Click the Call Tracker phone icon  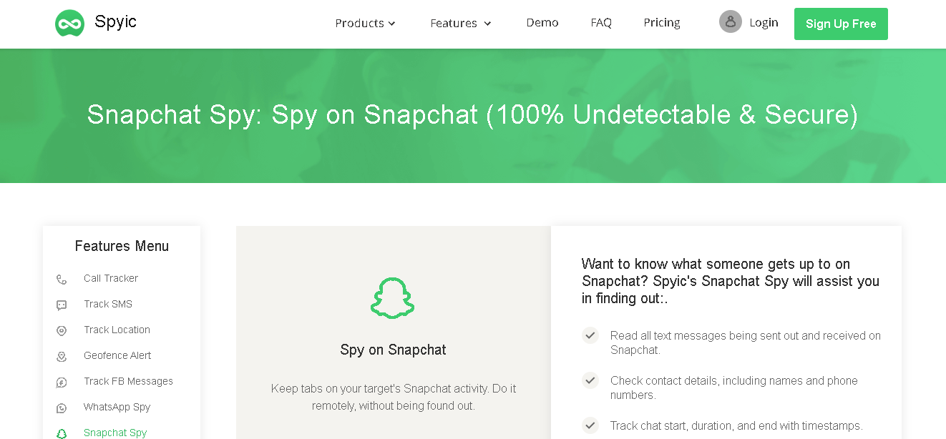(62, 280)
